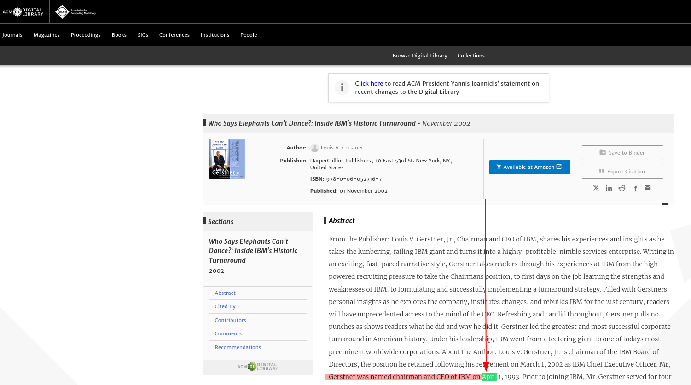Image resolution: width=691 pixels, height=385 pixels.
Task: Open the Journals menu
Action: (12, 35)
